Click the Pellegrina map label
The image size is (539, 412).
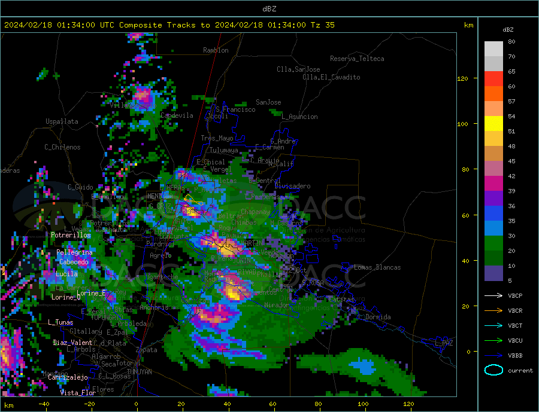[x=75, y=252]
